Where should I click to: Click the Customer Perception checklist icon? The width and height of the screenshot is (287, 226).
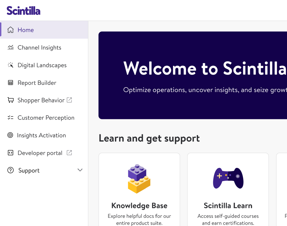tap(10, 118)
